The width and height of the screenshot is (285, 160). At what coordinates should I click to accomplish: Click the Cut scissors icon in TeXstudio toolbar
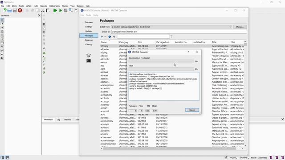click(43, 11)
